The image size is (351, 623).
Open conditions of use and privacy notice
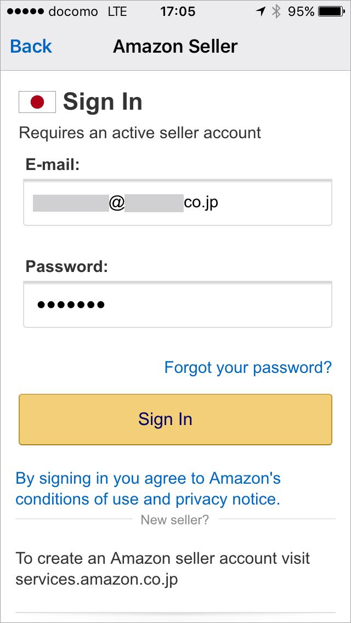pyautogui.click(x=148, y=489)
